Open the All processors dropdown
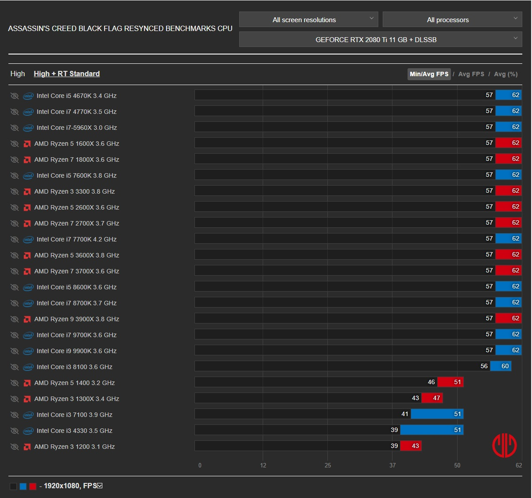This screenshot has height=498, width=532. (x=452, y=19)
